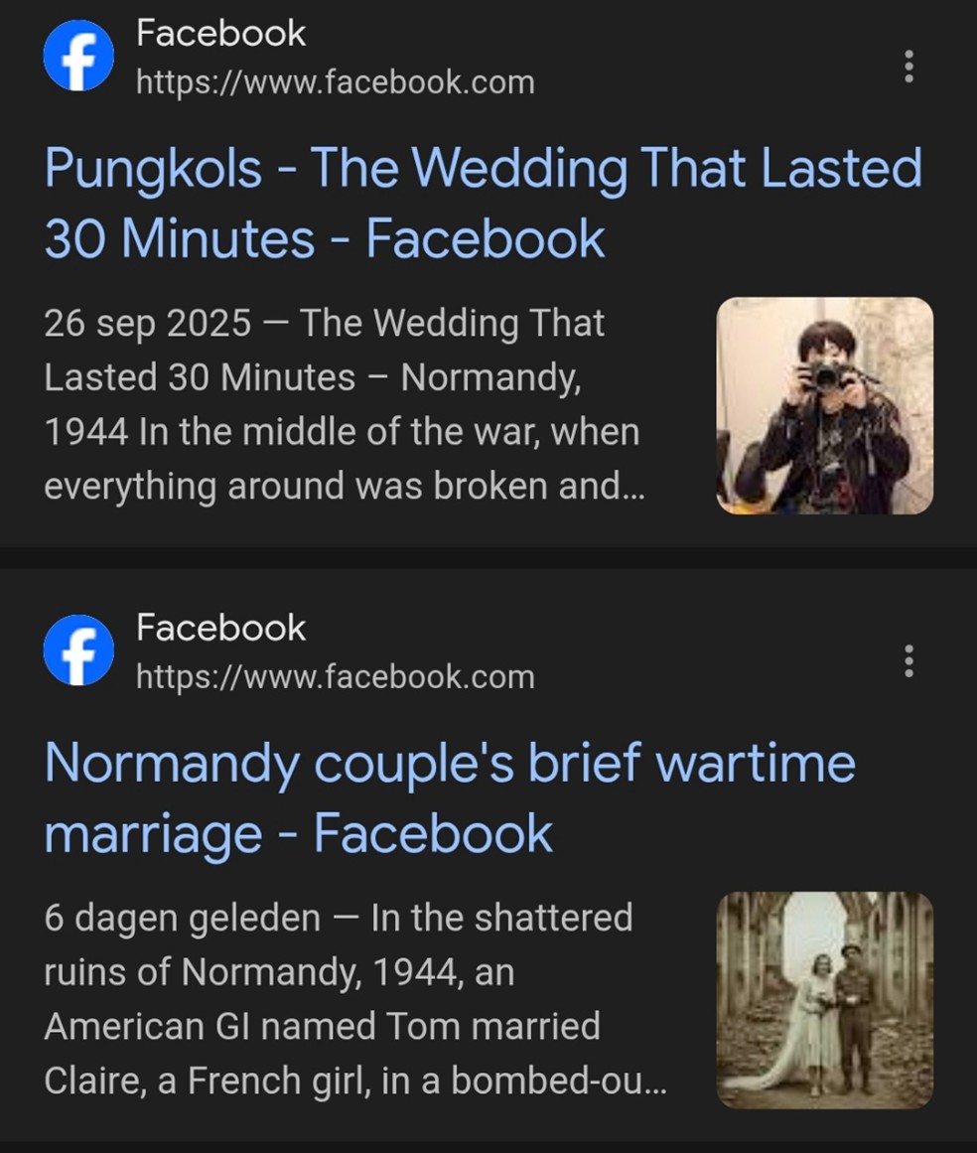The width and height of the screenshot is (977, 1153).
Task: Click the 'Facebook' site name on the top result
Action: coord(219,33)
